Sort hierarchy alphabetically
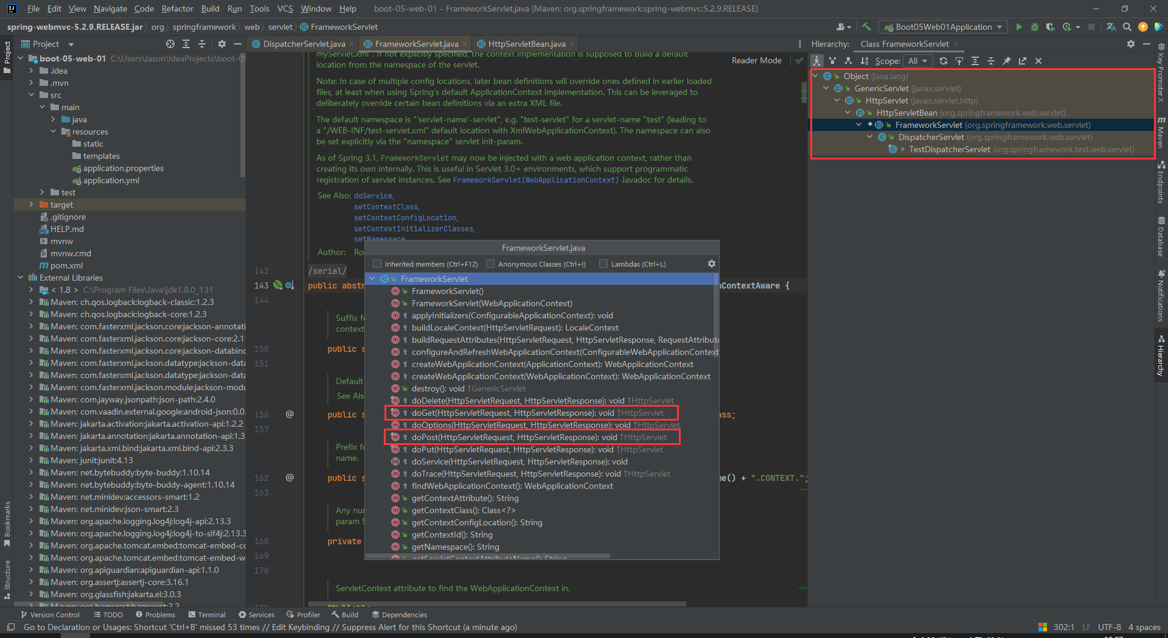The image size is (1168, 638). [864, 61]
